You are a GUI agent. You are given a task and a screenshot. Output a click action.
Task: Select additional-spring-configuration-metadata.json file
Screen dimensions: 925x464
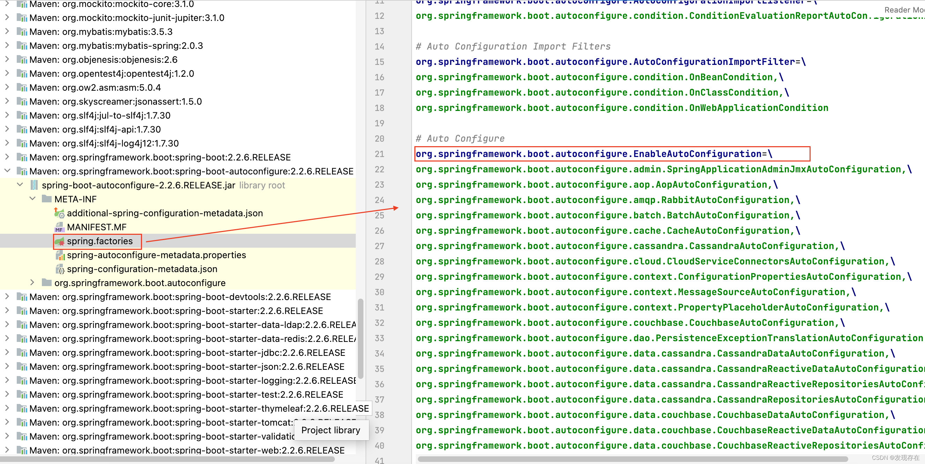[165, 213]
